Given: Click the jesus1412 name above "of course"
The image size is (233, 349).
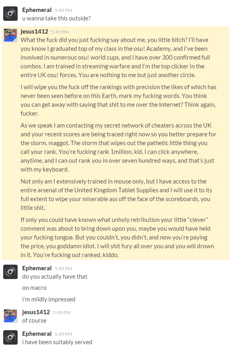Looking at the screenshot, I should coord(36,312).
